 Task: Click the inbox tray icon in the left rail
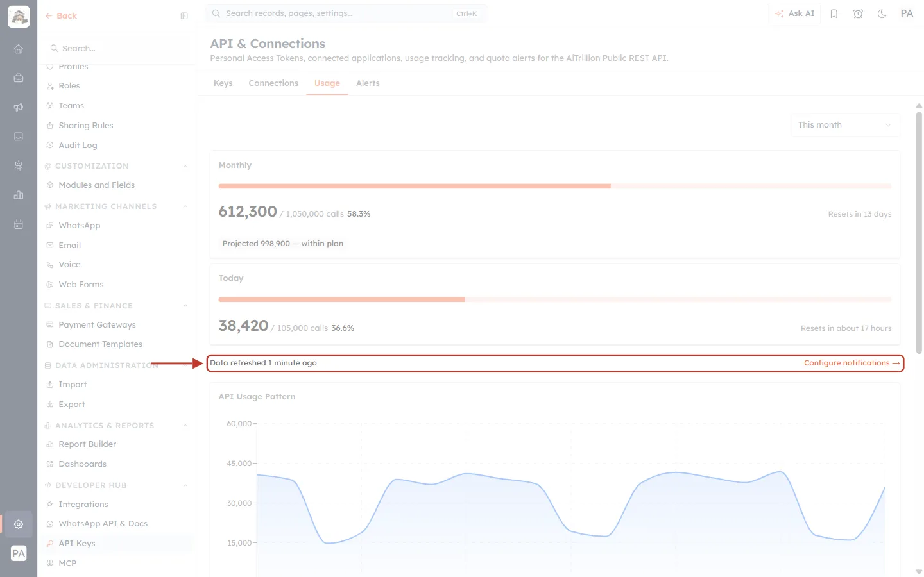[19, 137]
